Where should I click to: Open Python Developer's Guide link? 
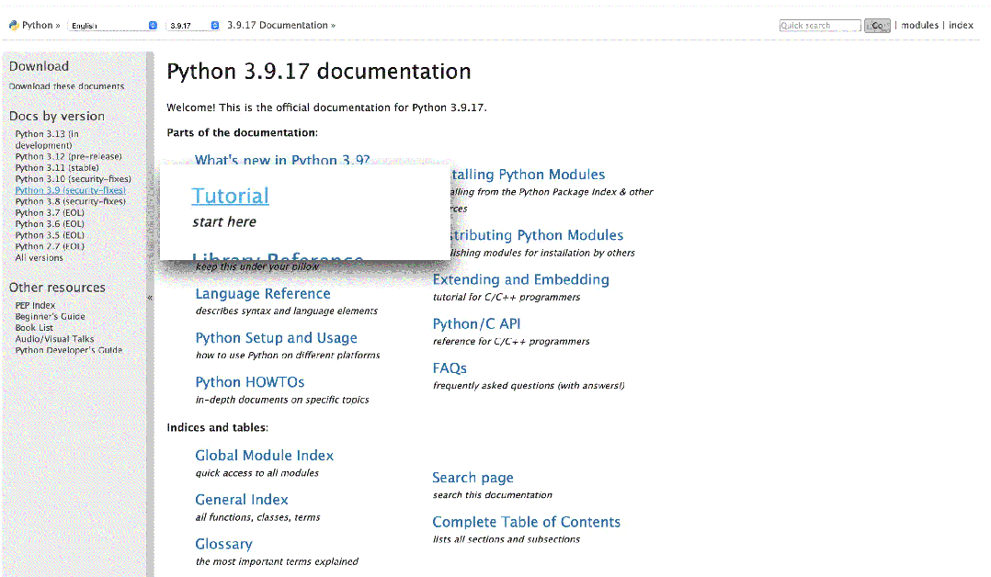[69, 350]
